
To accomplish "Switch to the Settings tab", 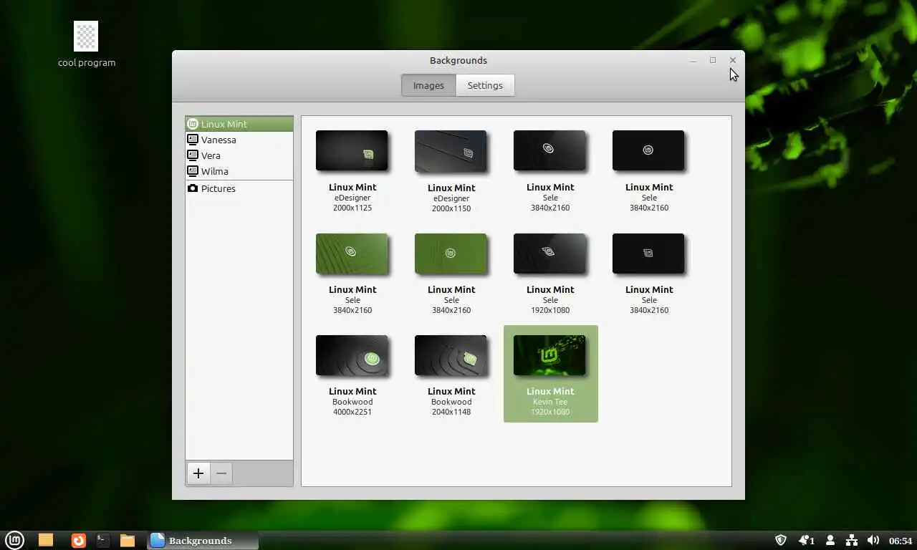I will [485, 85].
